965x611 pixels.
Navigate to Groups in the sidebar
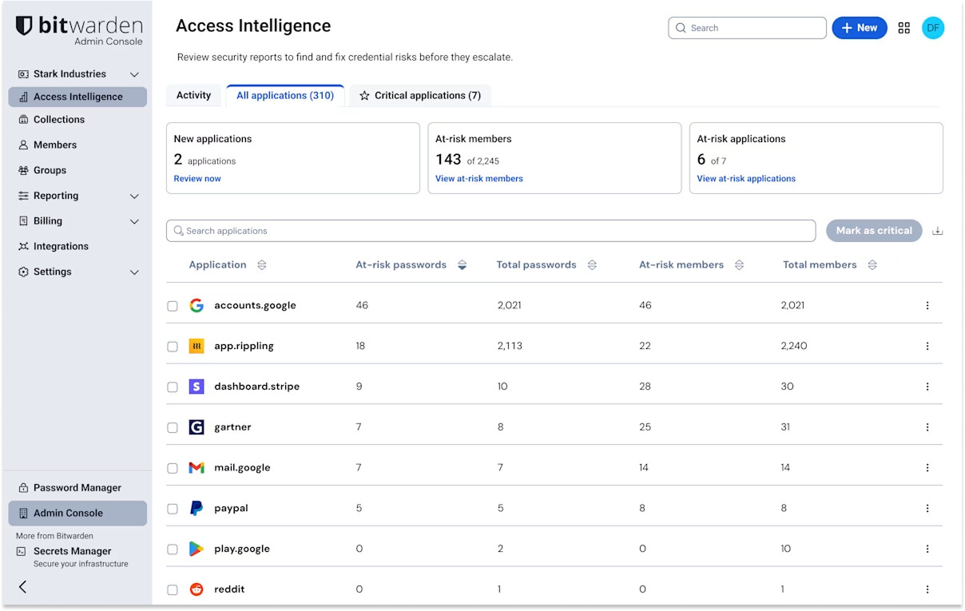(52, 170)
